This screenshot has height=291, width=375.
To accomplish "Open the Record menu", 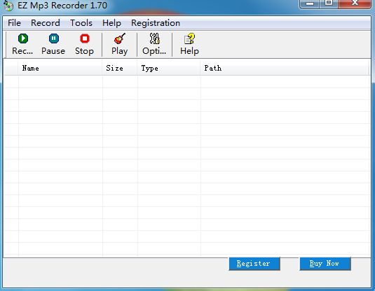I will pyautogui.click(x=46, y=23).
